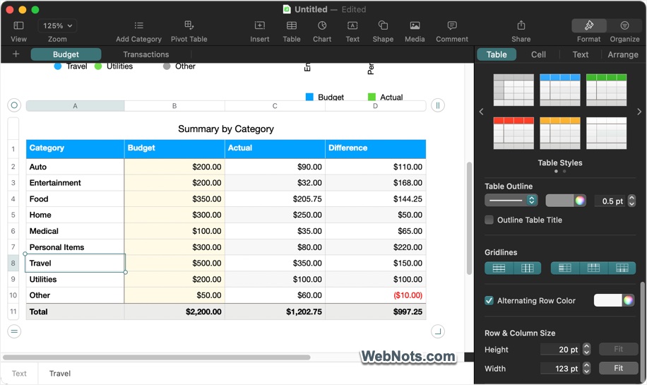Adjust the 0.5 pt outline stepper
The image size is (647, 385).
631,201
